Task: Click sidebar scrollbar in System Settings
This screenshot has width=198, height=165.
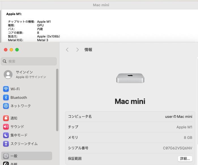Action: [x=57, y=100]
